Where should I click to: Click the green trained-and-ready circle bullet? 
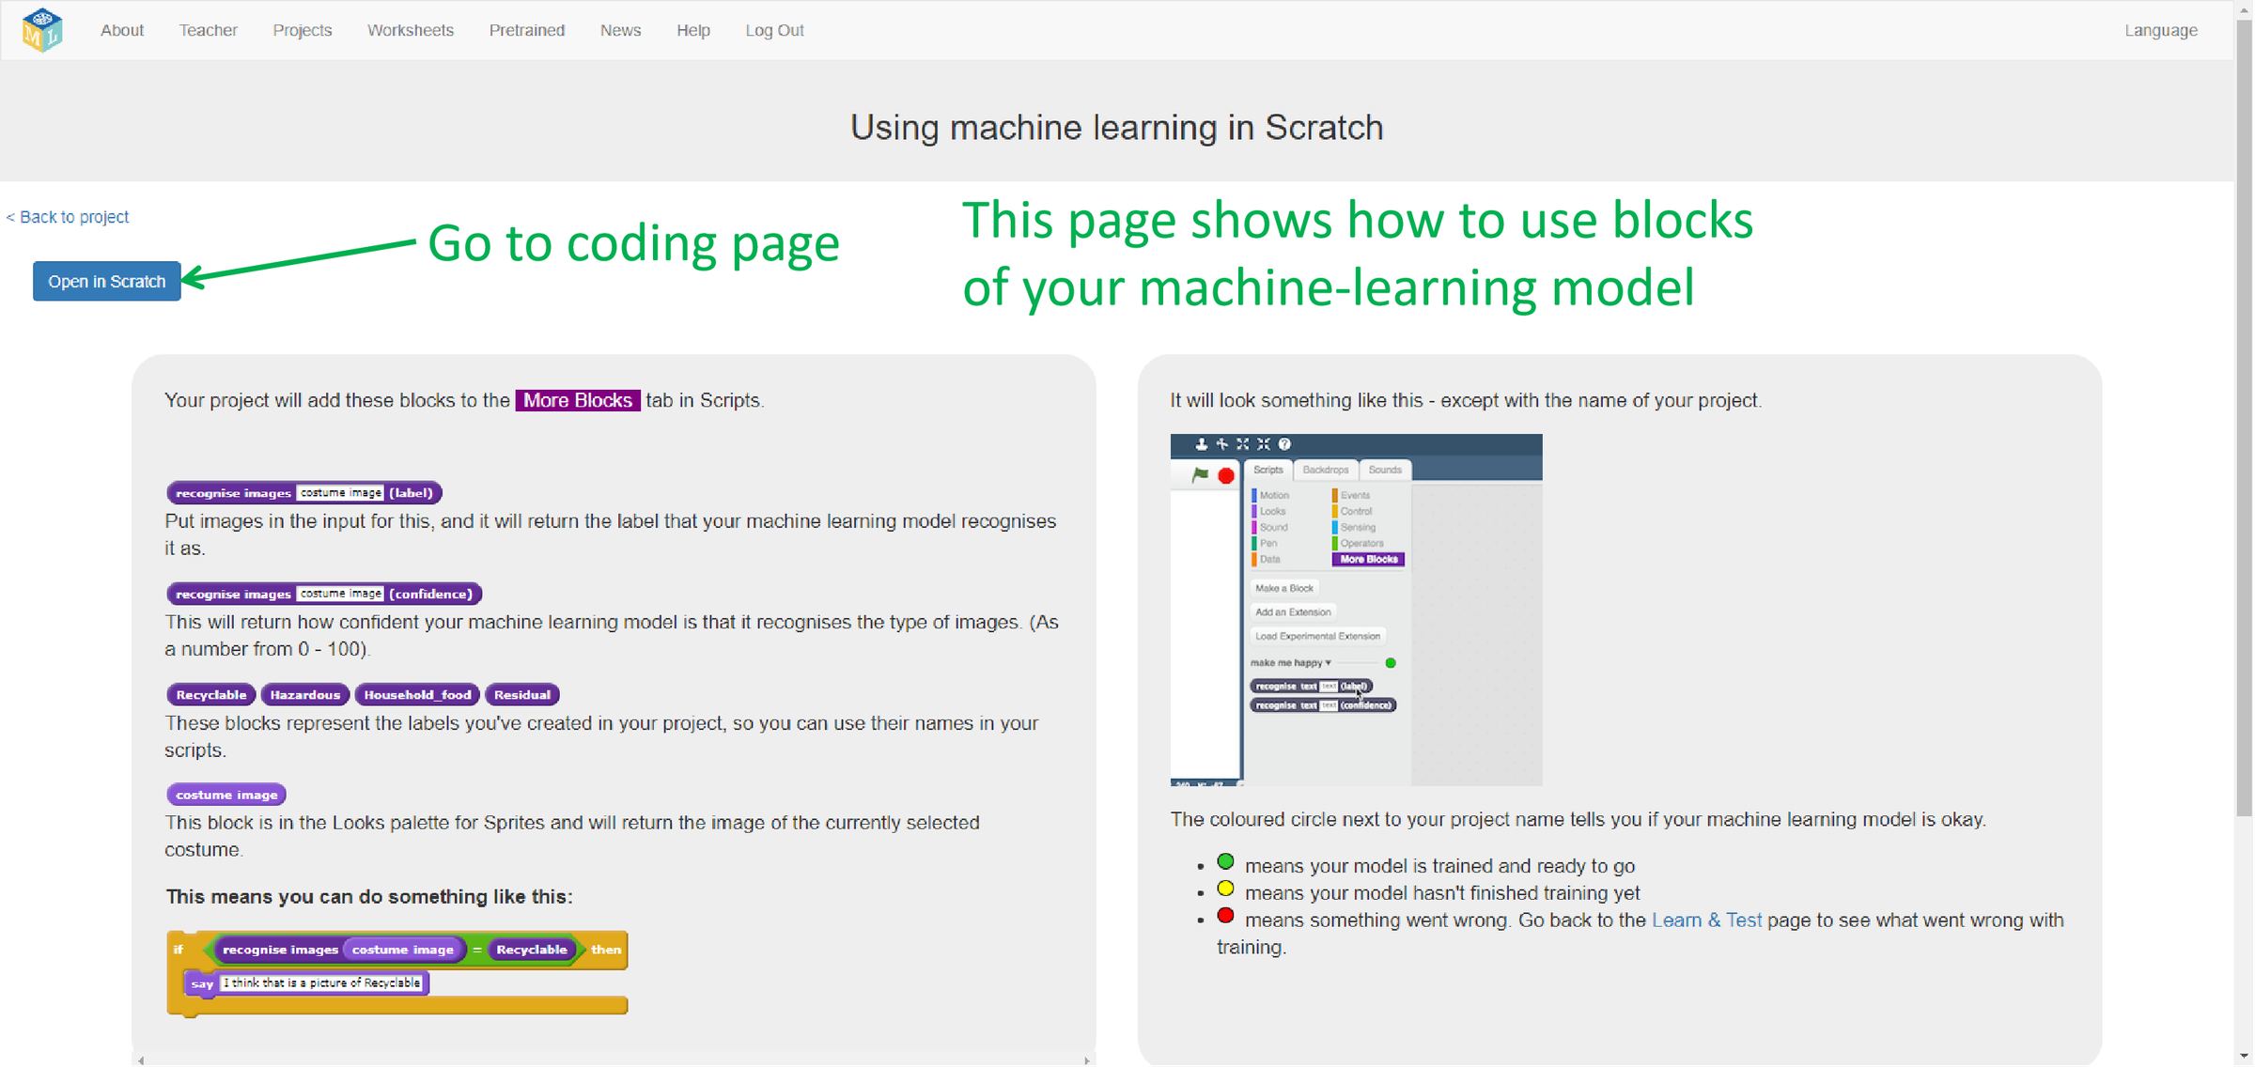tap(1225, 862)
